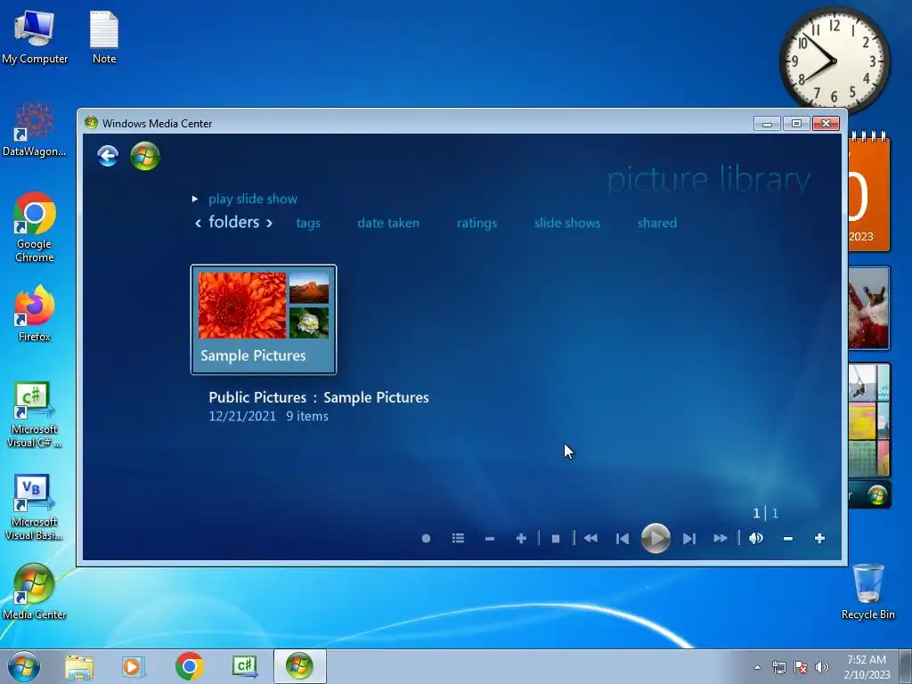Click the Public Pictures : Sample Pictures text

click(x=319, y=397)
